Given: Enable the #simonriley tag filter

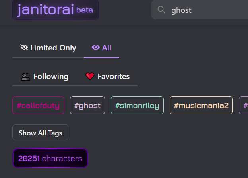Looking at the screenshot, I should 137,105.
